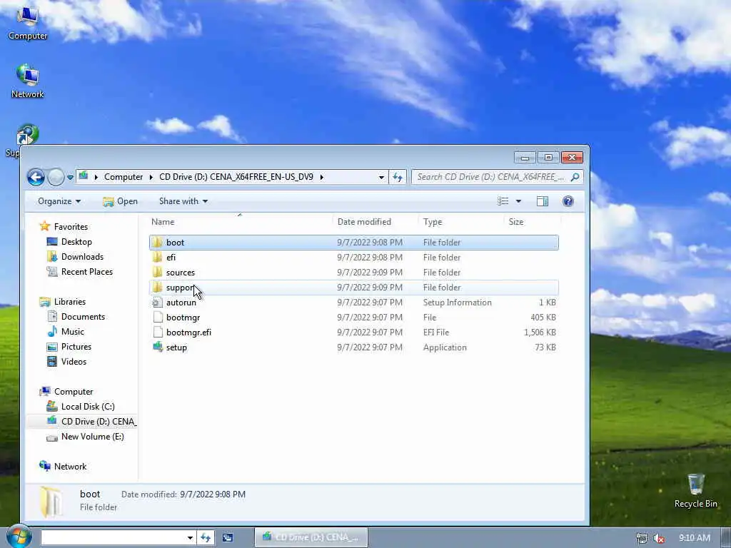
Task: Select the bootmgr file
Action: (354, 318)
